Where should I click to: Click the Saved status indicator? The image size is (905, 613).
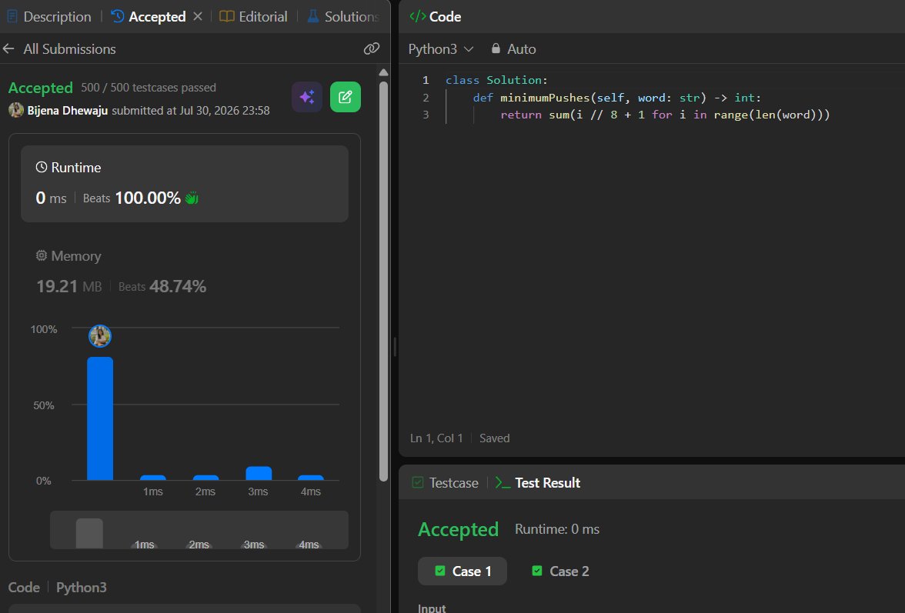[495, 438]
